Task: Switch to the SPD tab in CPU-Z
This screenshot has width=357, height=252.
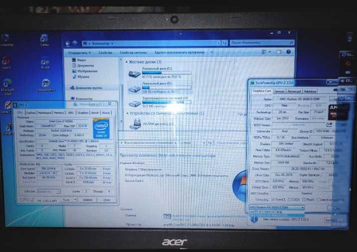Action: click(x=71, y=113)
